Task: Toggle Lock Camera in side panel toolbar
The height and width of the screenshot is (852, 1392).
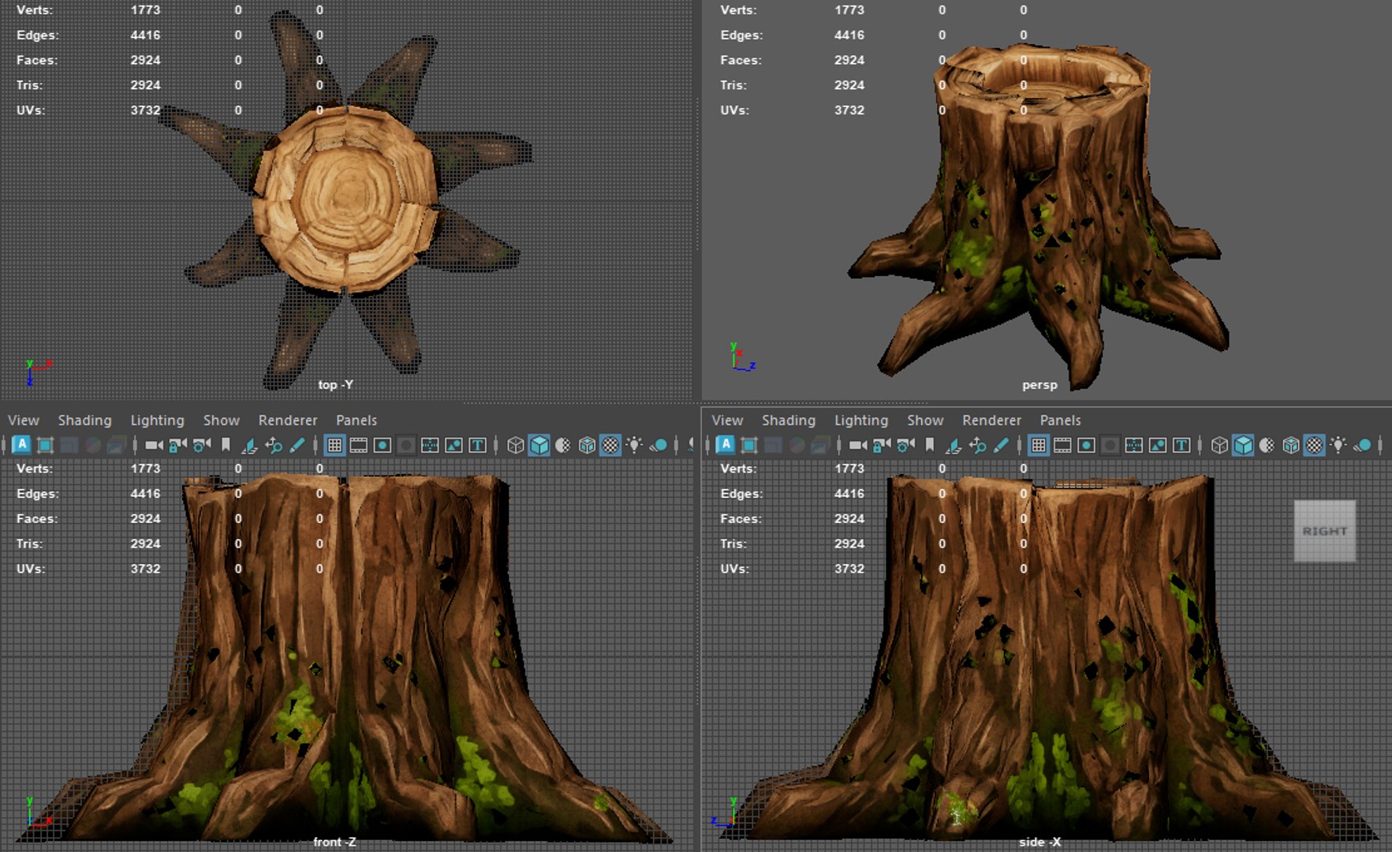Action: pyautogui.click(x=882, y=446)
